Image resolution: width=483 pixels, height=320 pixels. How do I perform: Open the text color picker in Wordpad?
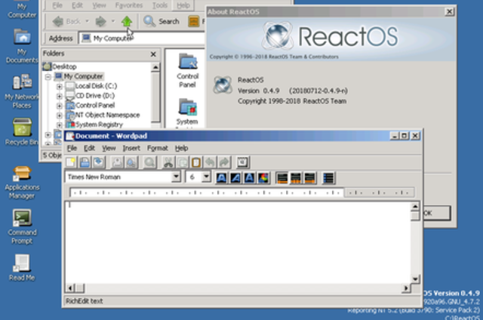pos(263,177)
